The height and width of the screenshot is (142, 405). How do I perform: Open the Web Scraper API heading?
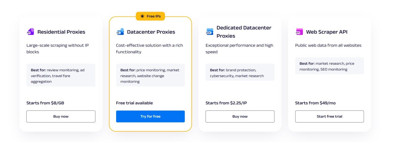326,32
